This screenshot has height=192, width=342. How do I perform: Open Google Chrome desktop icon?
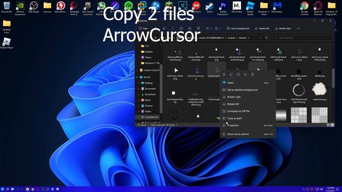(x=304, y=9)
